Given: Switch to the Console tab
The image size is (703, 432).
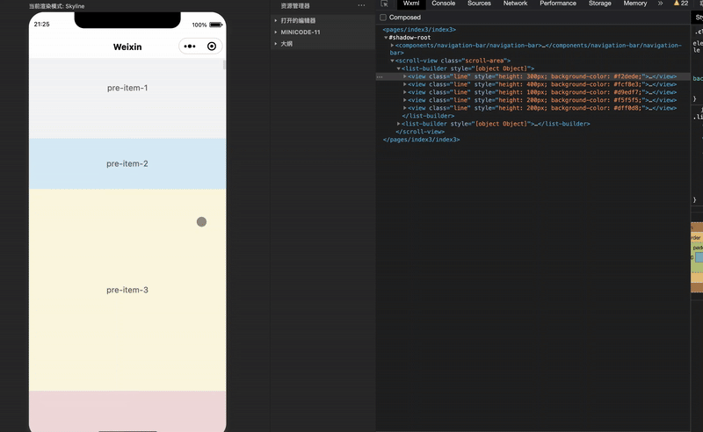Looking at the screenshot, I should pyautogui.click(x=444, y=4).
